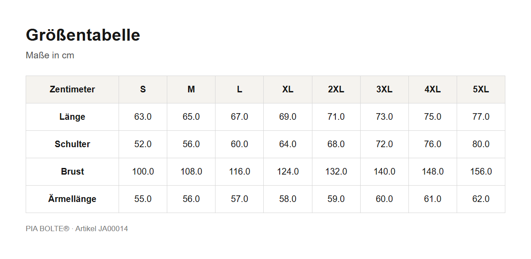Viewport: 531px width, 259px height.
Task: Select Brust value 156.0 for 5XL
Action: pyautogui.click(x=481, y=171)
